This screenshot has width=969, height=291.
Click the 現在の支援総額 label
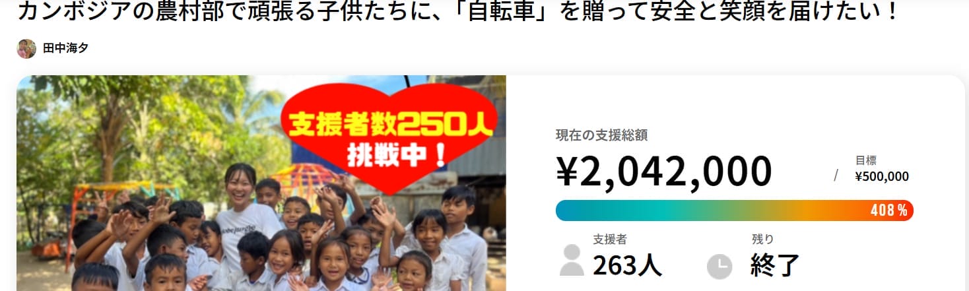point(601,135)
